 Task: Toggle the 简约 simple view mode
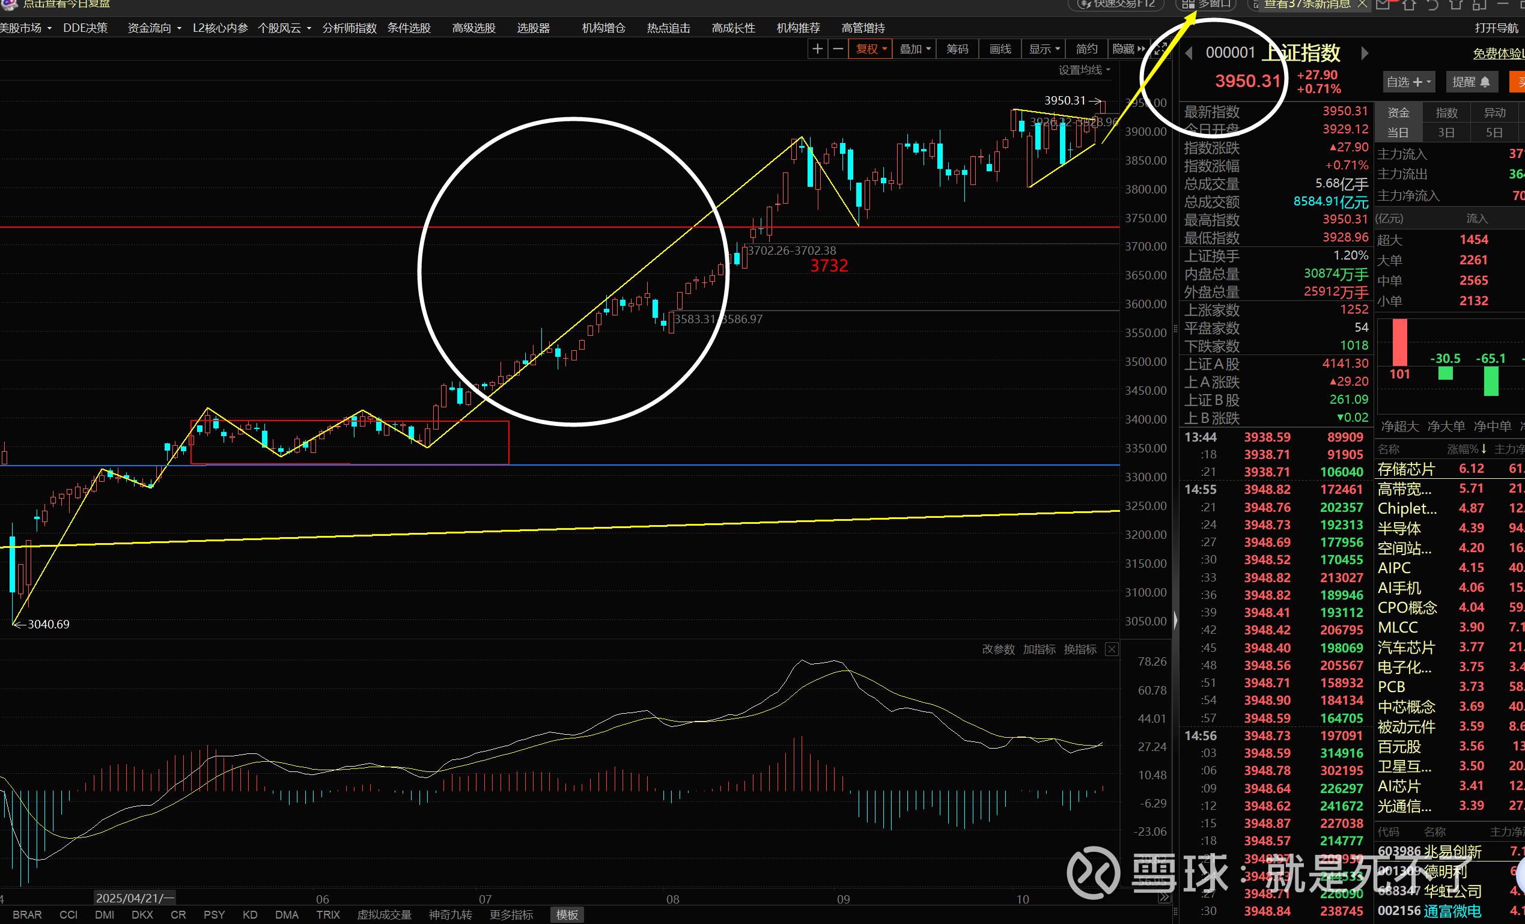[1086, 49]
